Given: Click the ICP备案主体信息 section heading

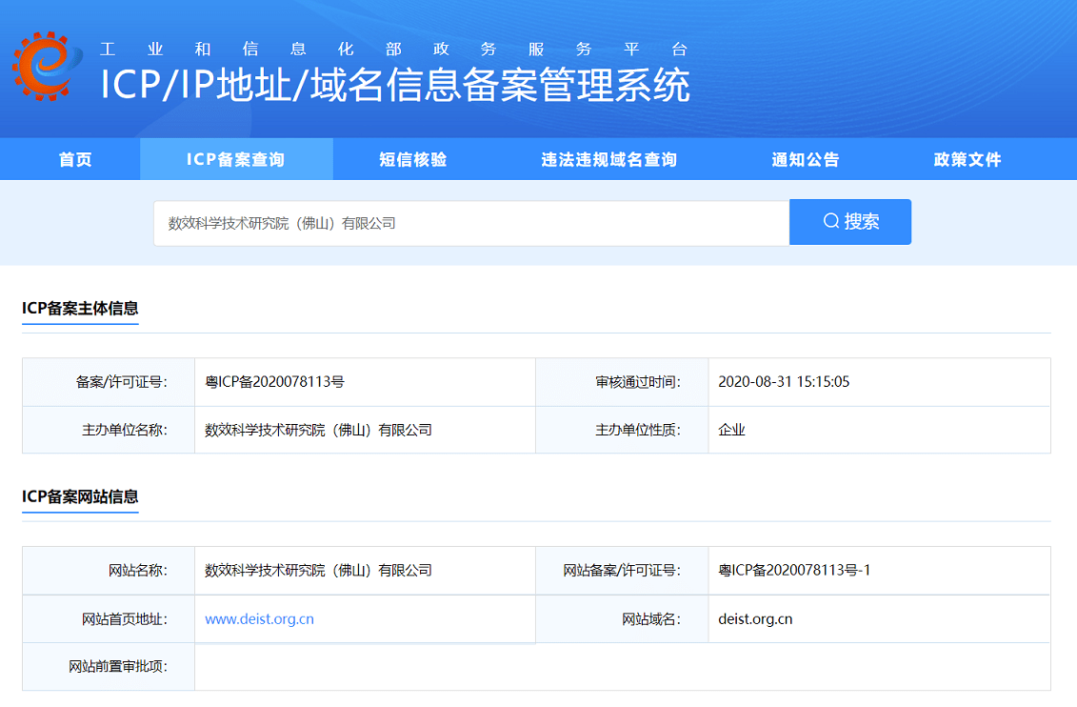Looking at the screenshot, I should pos(80,308).
